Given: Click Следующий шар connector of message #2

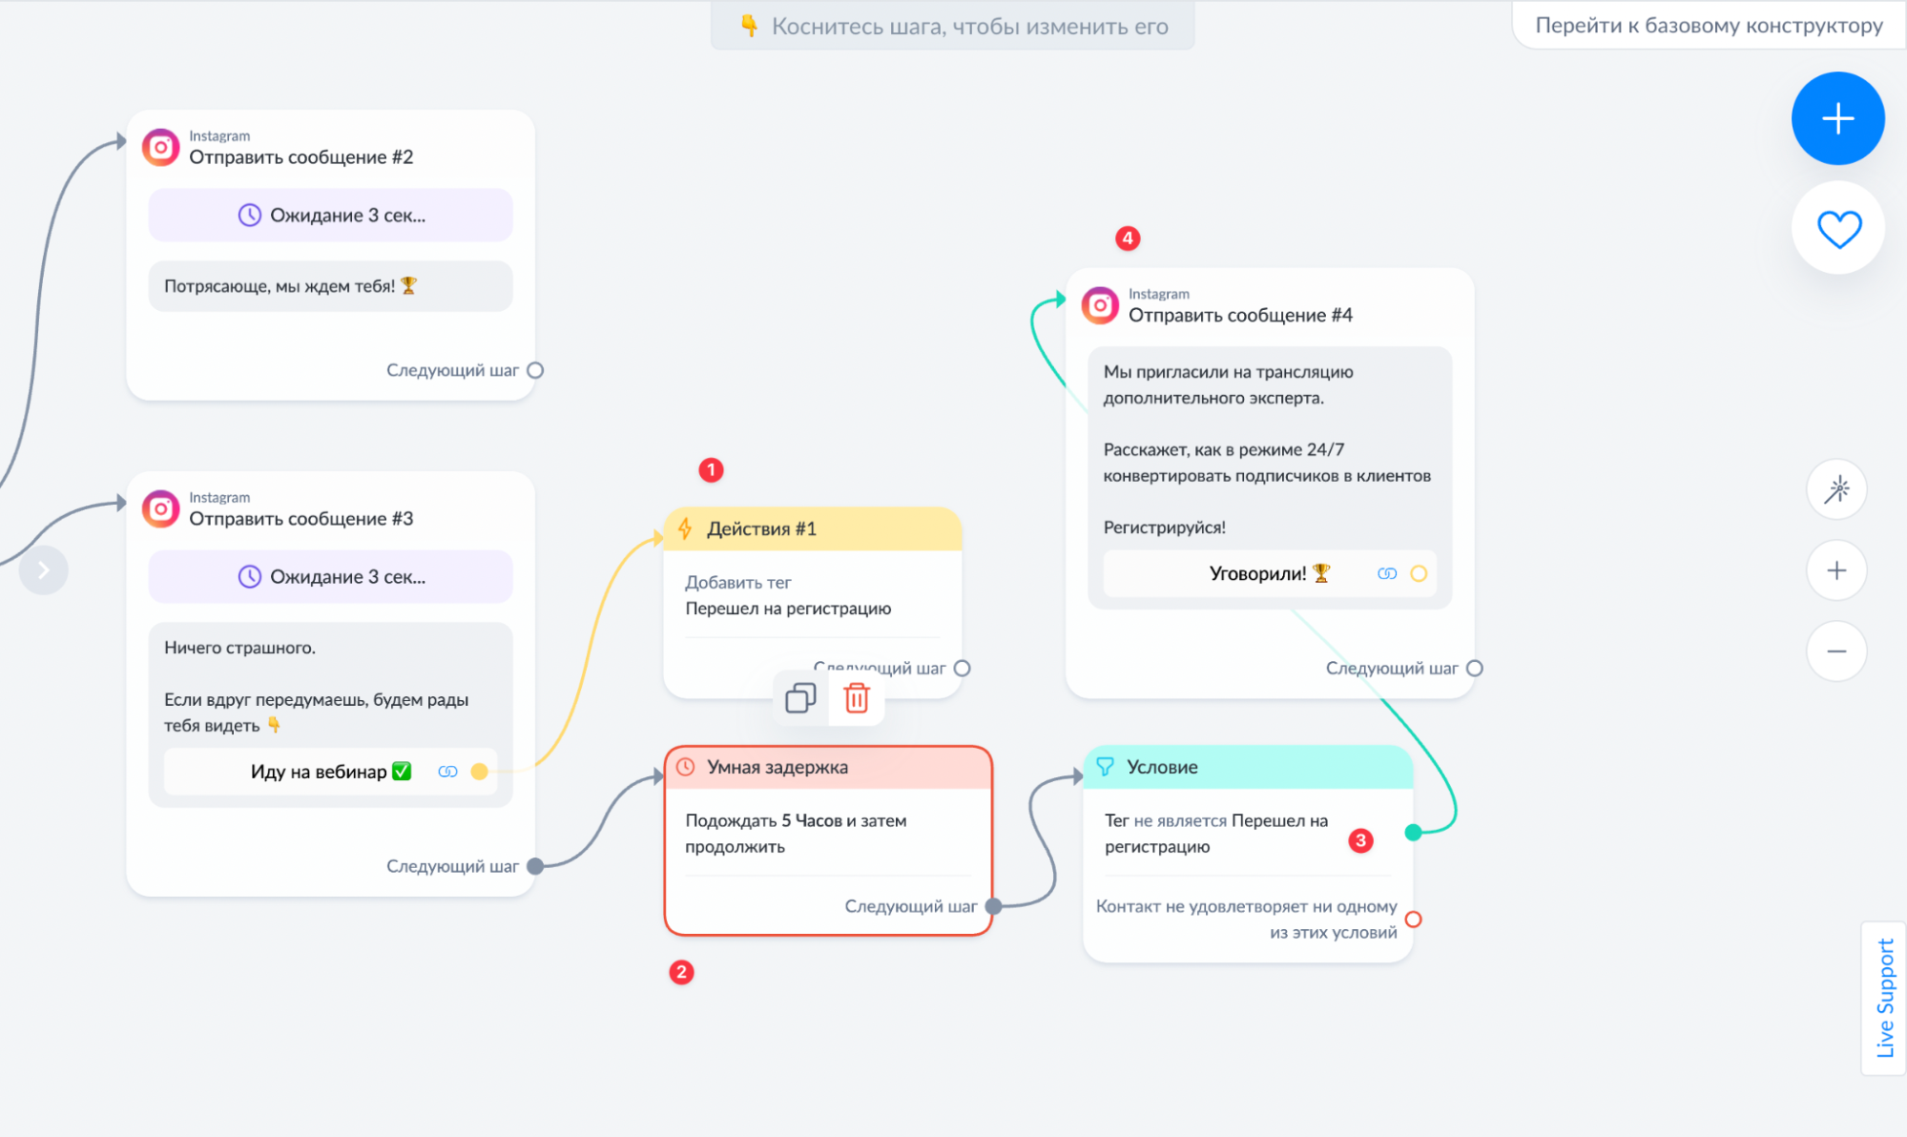Looking at the screenshot, I should click(535, 370).
